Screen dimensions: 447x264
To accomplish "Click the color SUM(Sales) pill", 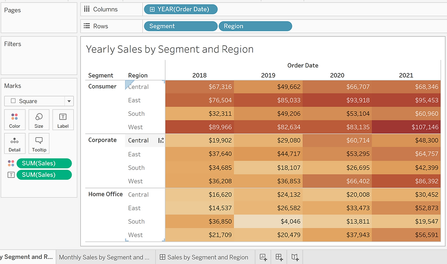I will [44, 163].
